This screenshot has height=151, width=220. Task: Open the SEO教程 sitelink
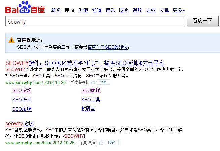[x=91, y=90]
